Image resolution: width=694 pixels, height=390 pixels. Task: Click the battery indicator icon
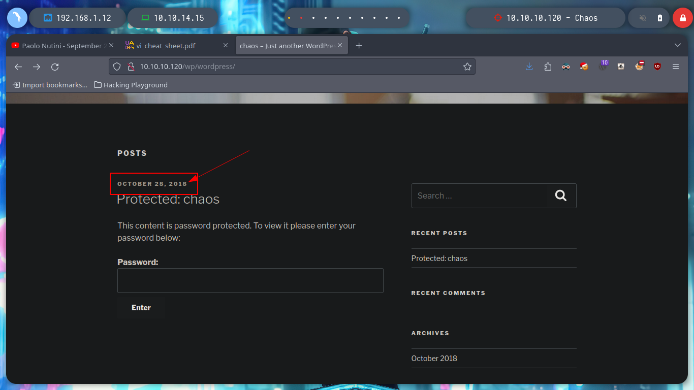coord(660,18)
